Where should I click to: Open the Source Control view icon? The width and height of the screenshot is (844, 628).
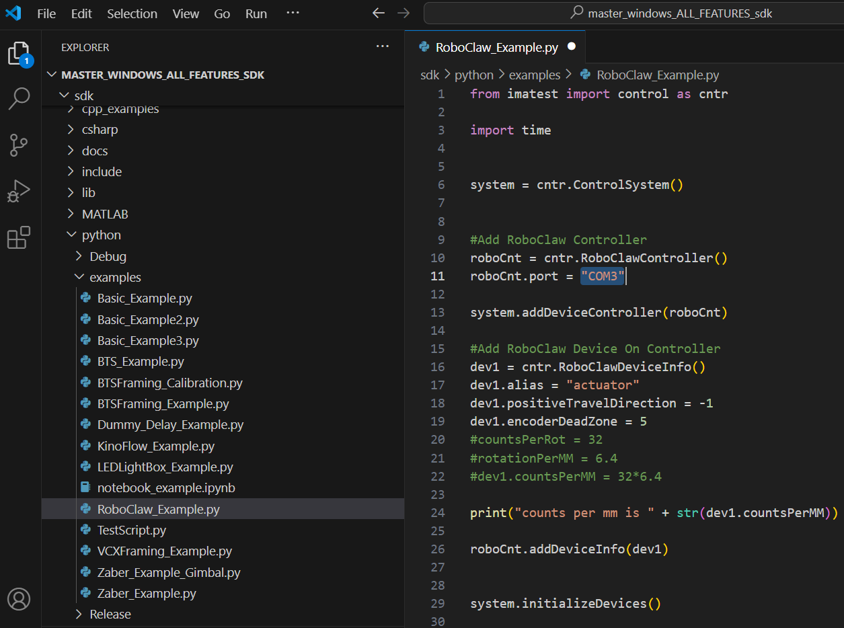coord(19,145)
